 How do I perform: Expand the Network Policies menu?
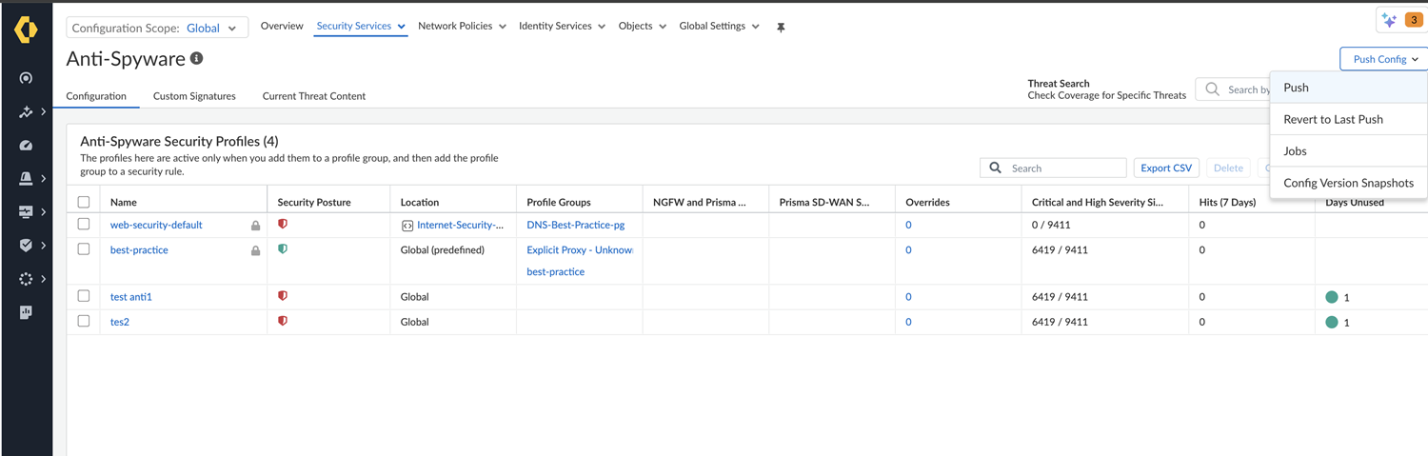click(462, 27)
